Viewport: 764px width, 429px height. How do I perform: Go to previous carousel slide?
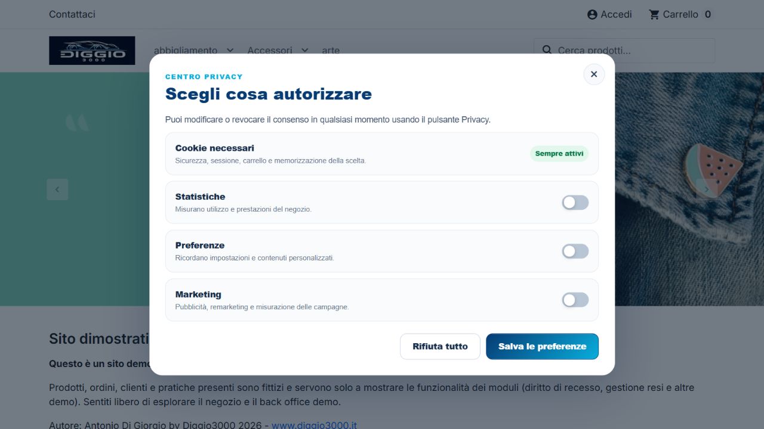[x=57, y=189]
